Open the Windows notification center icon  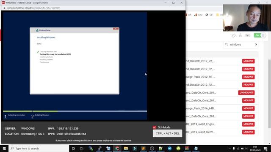point(265,148)
